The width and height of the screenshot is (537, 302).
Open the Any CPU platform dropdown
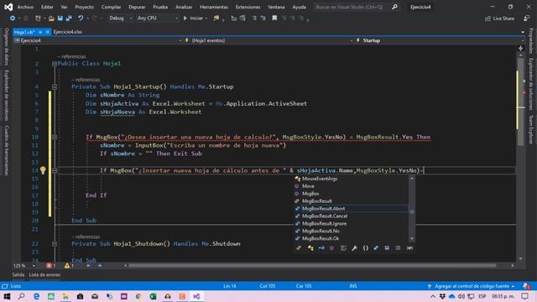click(x=158, y=18)
